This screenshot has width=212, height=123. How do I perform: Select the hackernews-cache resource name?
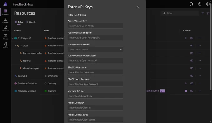pyautogui.click(x=32, y=53)
